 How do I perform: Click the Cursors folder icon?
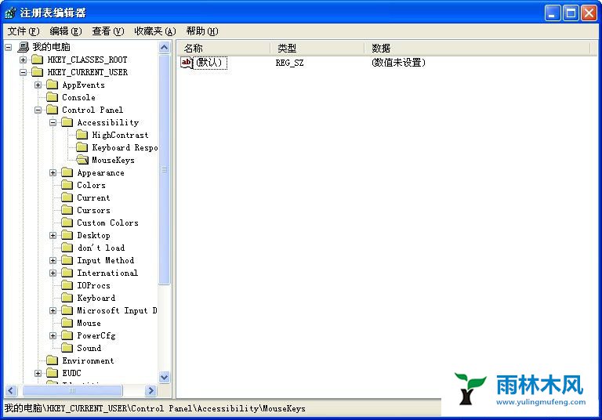(67, 210)
